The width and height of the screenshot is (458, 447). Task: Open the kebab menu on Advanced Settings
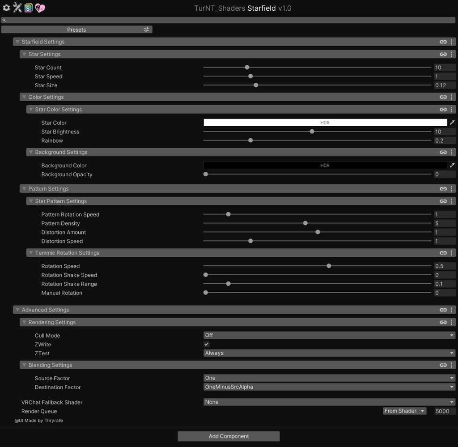click(451, 309)
